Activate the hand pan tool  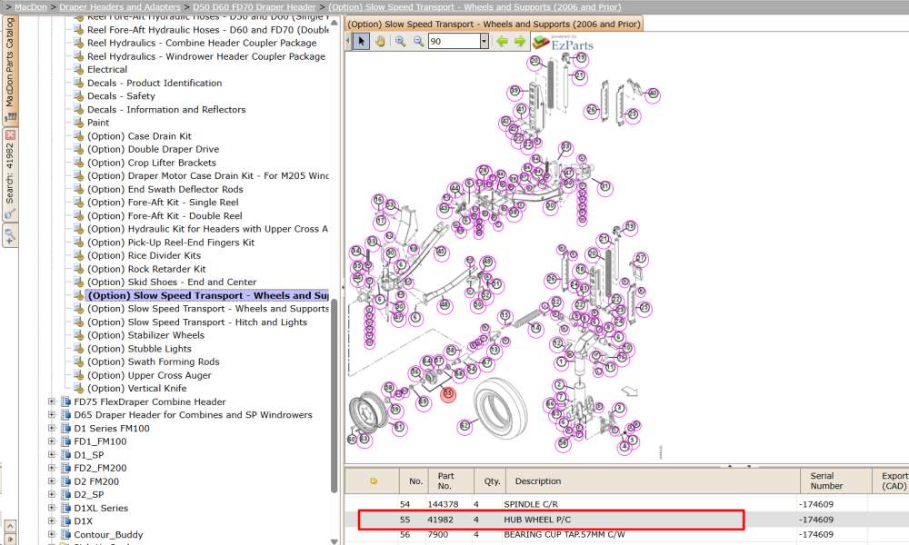380,41
